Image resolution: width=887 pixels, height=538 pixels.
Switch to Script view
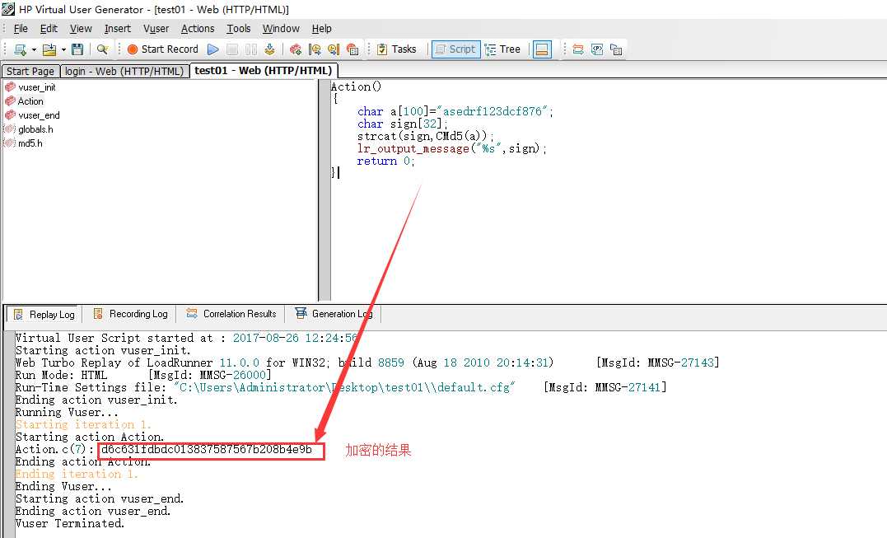coord(456,49)
